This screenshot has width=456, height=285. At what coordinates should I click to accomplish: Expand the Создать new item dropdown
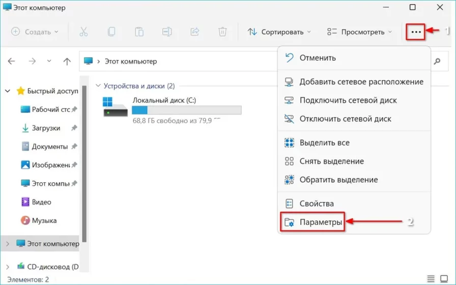click(35, 32)
